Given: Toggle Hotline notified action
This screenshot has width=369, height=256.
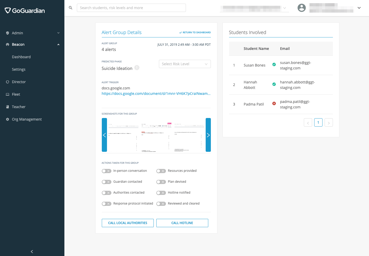Looking at the screenshot, I should tap(161, 193).
